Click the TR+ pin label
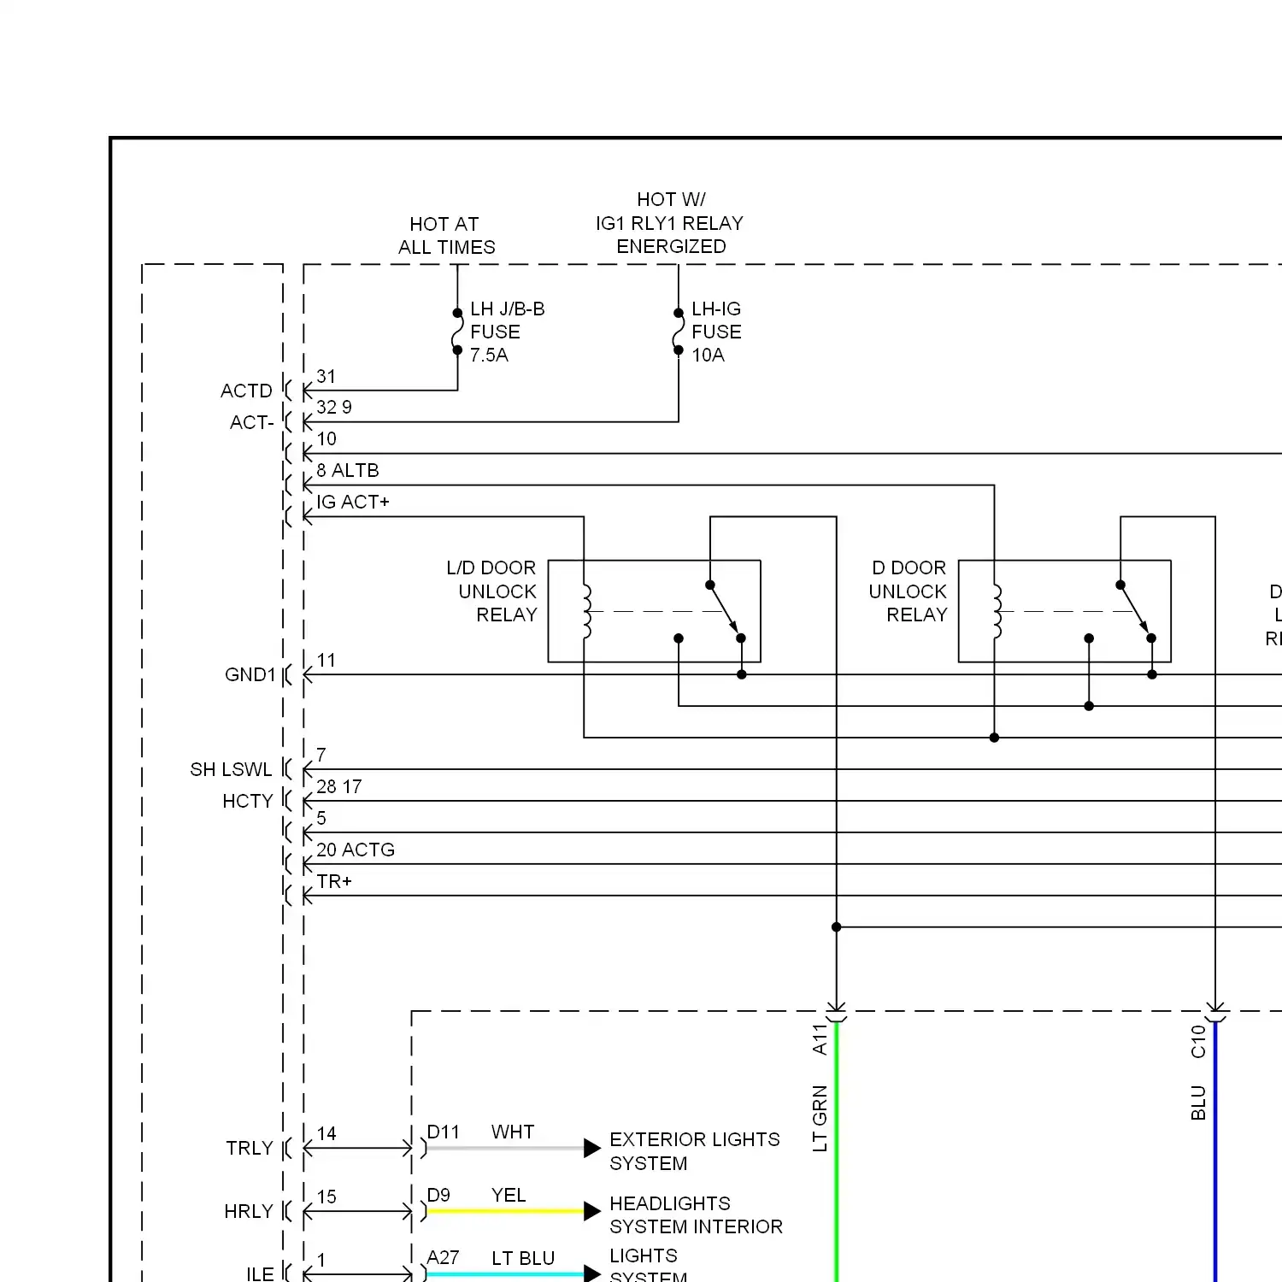 pos(334,881)
